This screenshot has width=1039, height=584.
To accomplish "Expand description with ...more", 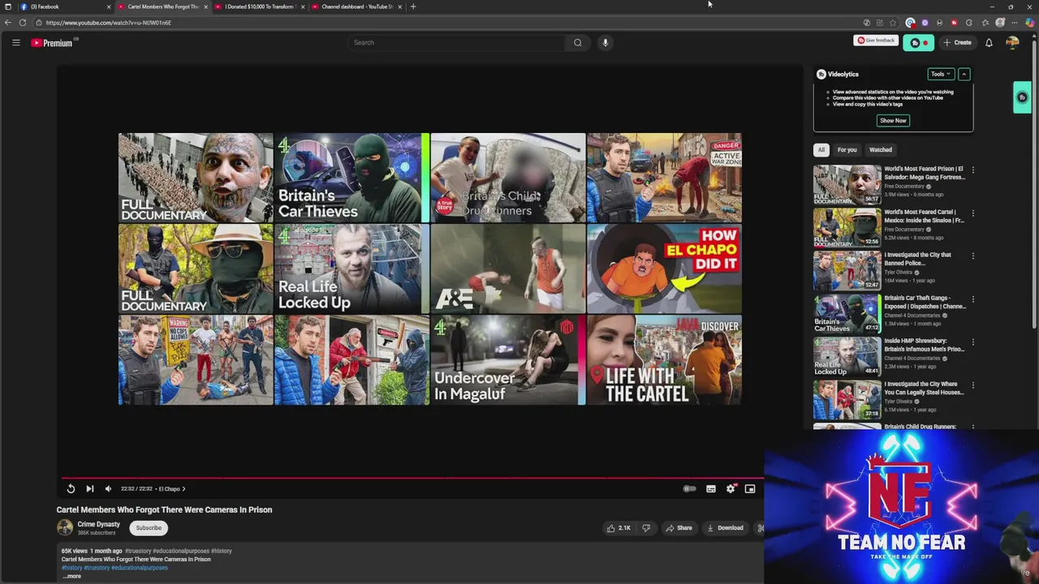I will click(71, 576).
